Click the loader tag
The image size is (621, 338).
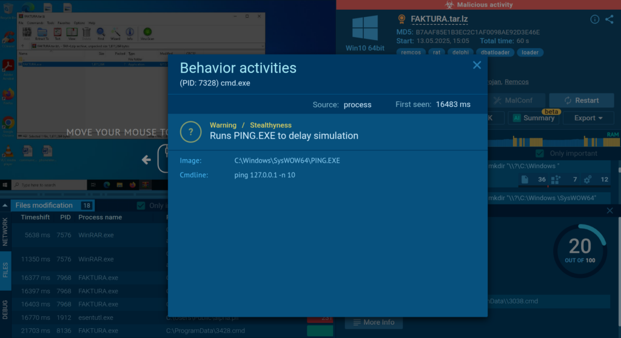pyautogui.click(x=530, y=52)
